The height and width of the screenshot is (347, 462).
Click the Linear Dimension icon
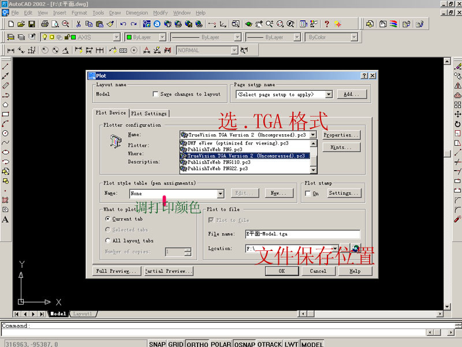pyautogui.click(x=11, y=50)
